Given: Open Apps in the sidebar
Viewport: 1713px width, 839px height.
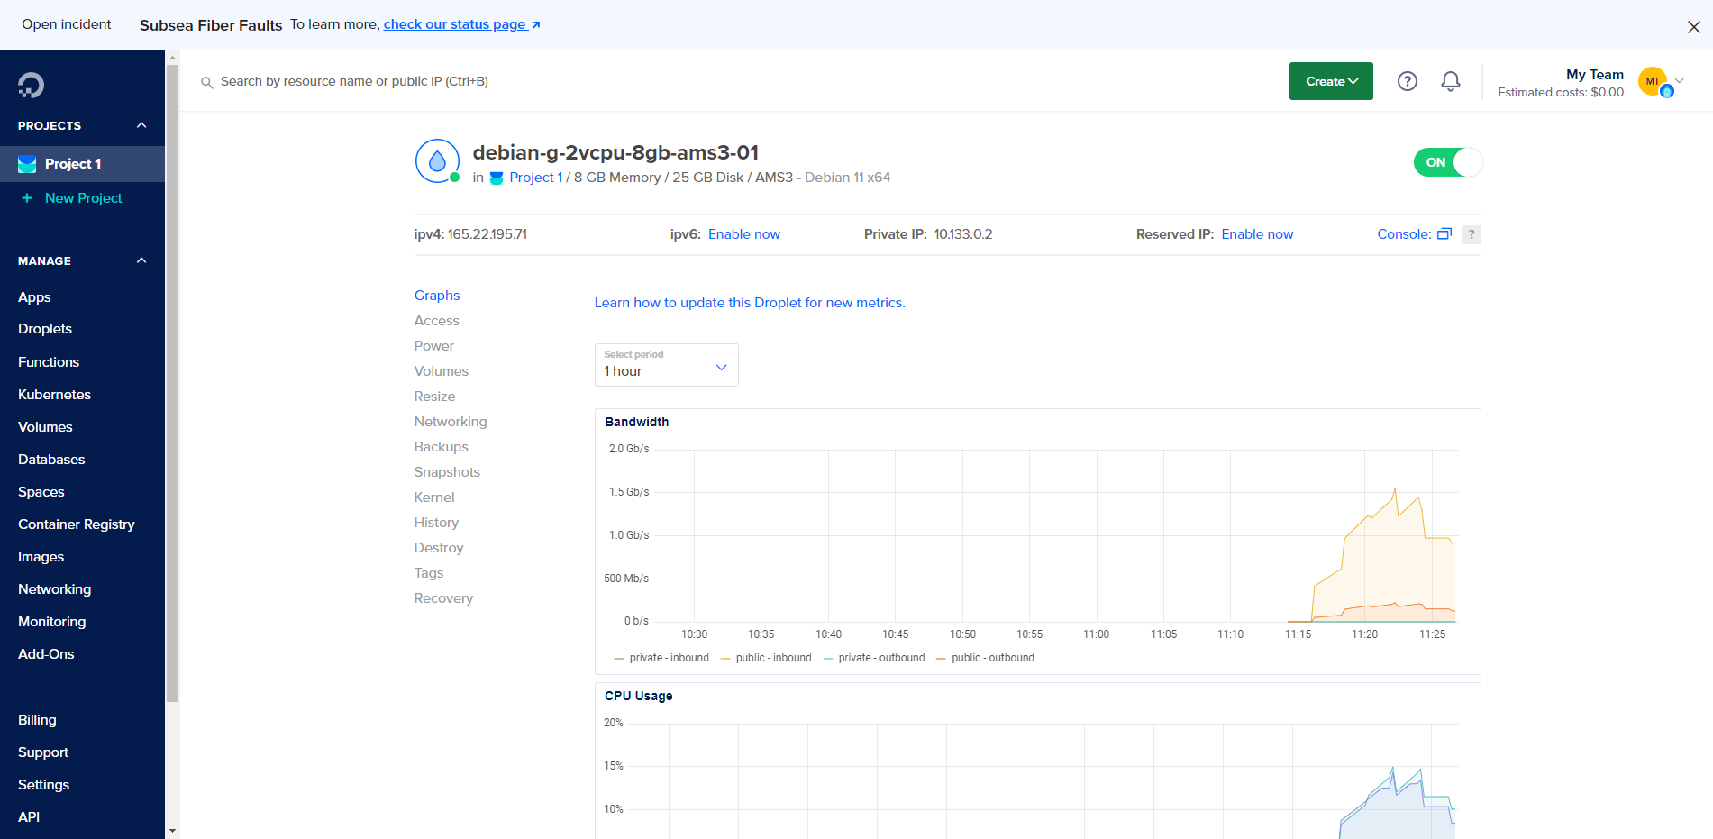Looking at the screenshot, I should coord(34,297).
